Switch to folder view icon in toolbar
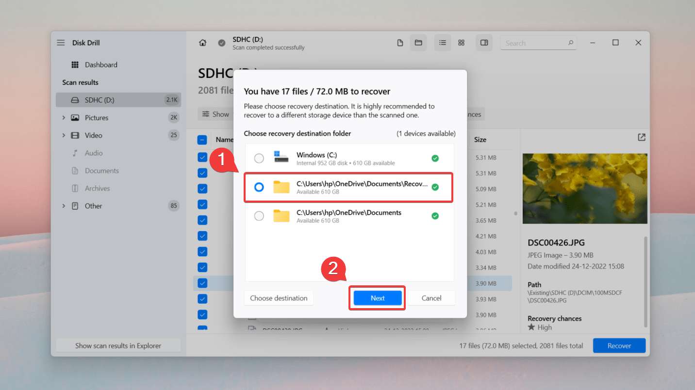The height and width of the screenshot is (390, 695). click(x=418, y=43)
